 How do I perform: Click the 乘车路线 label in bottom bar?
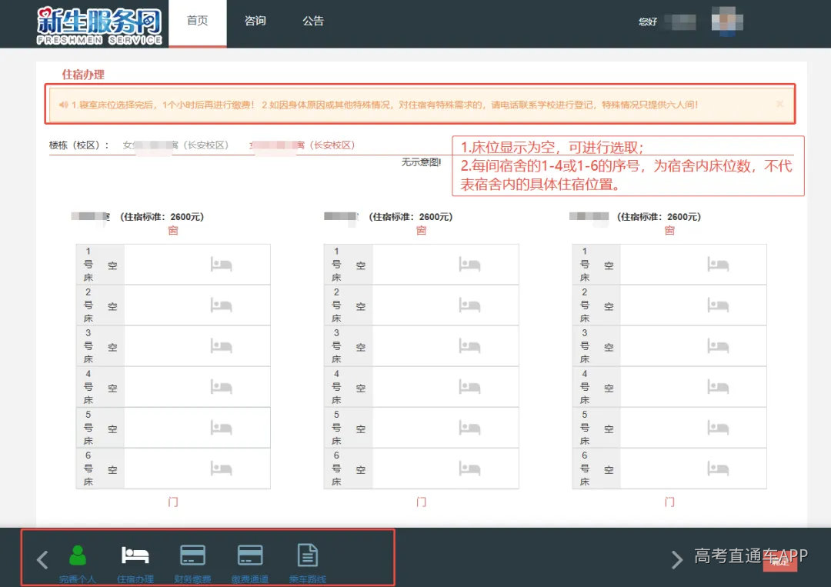coord(307,579)
